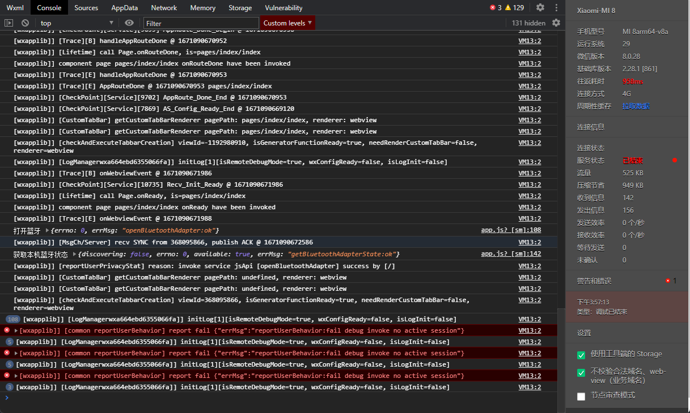Click the 打开蓝牙 log label

27,231
